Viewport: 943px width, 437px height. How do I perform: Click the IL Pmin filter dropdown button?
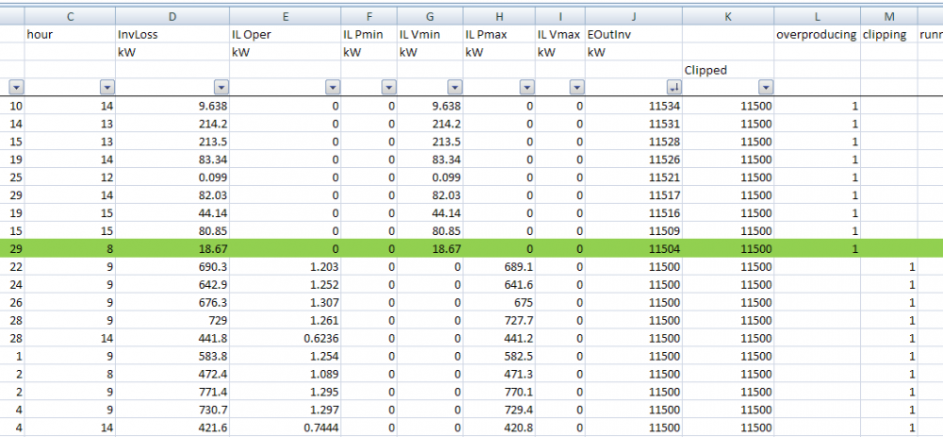coord(388,87)
